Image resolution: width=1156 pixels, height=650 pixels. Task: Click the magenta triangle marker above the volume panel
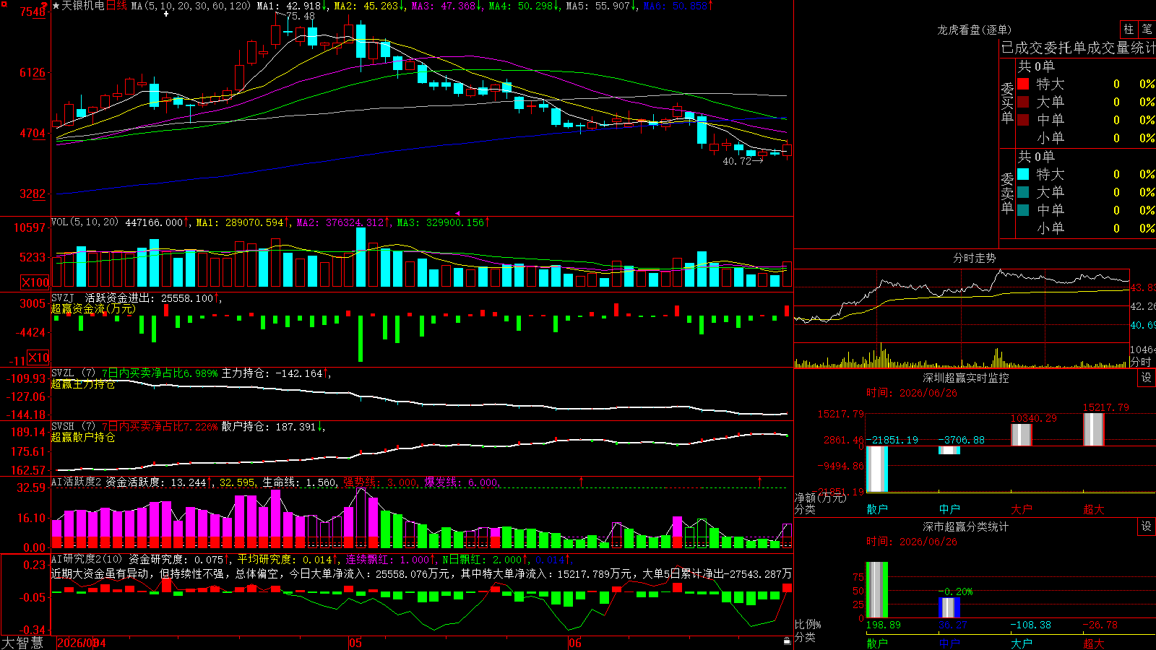click(x=457, y=213)
